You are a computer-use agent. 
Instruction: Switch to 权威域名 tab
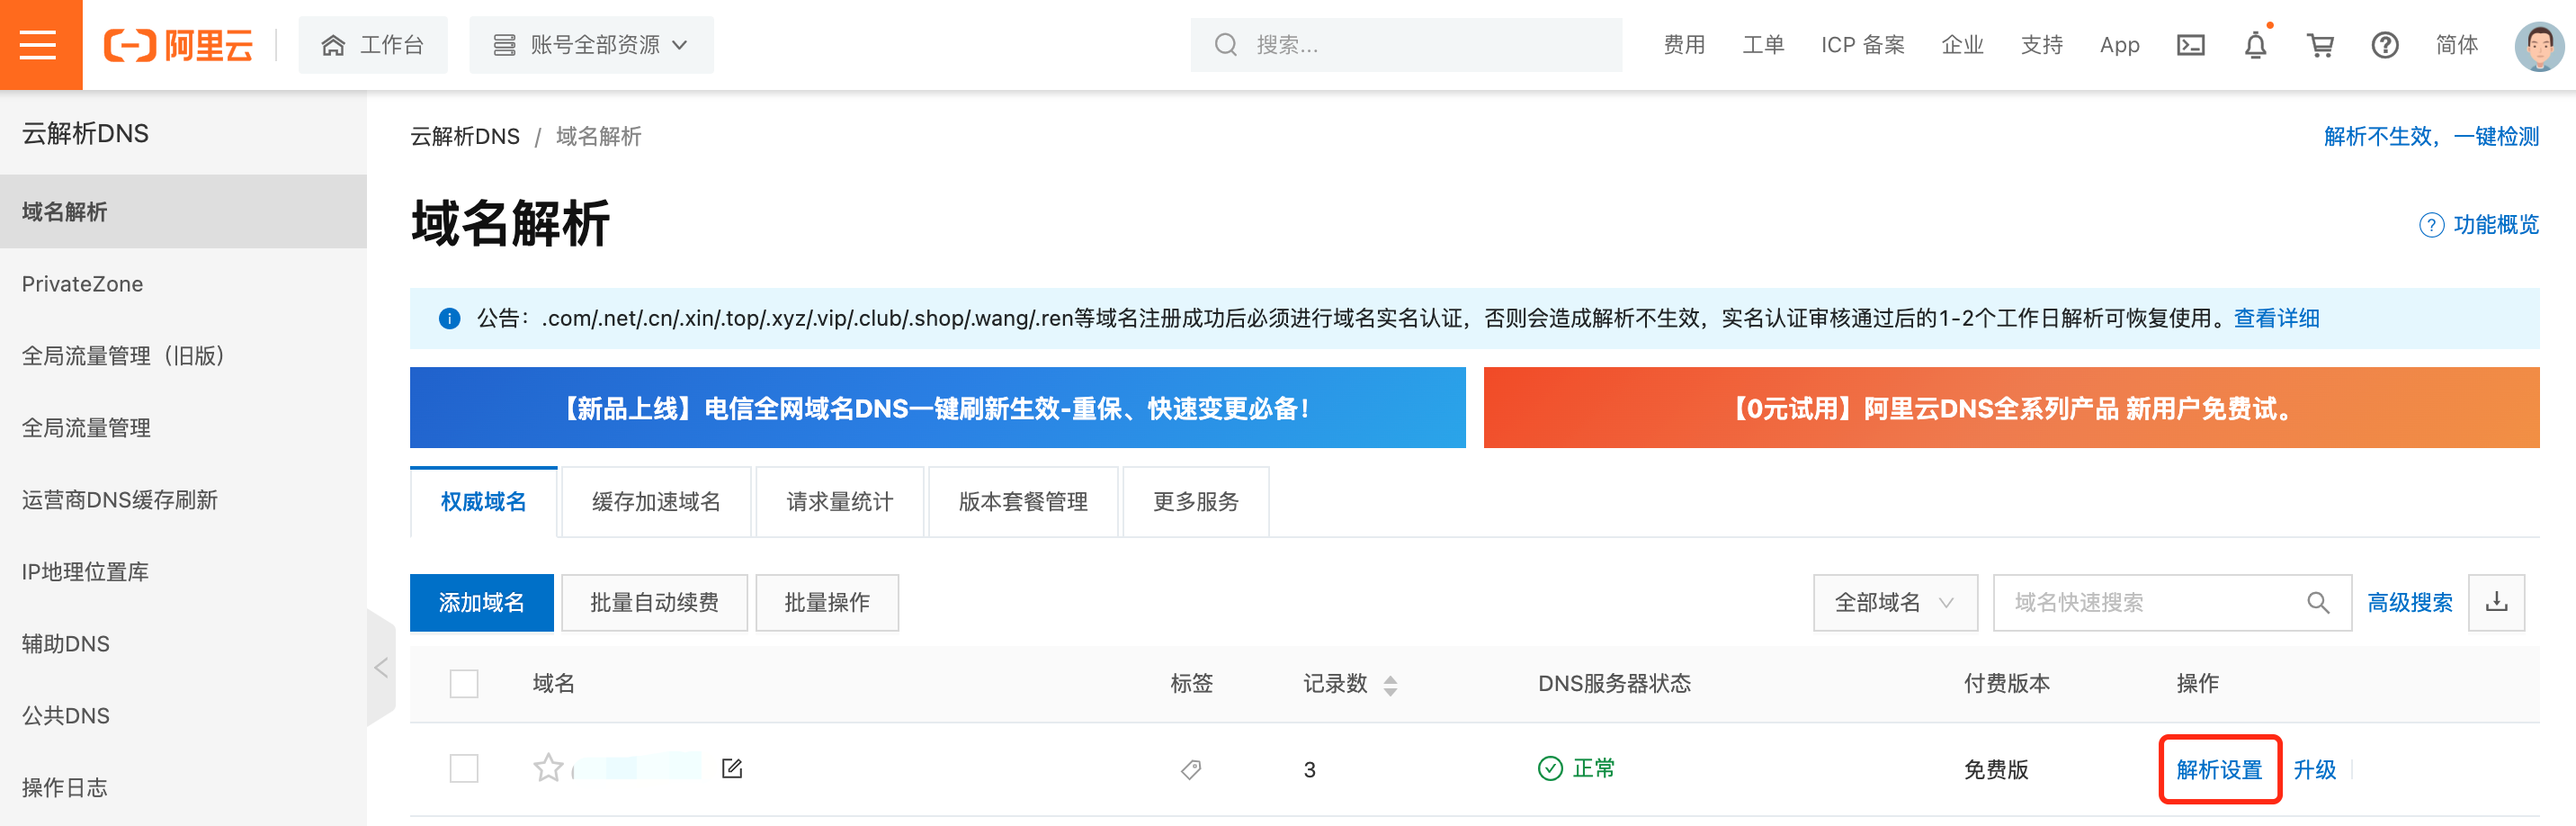click(483, 502)
